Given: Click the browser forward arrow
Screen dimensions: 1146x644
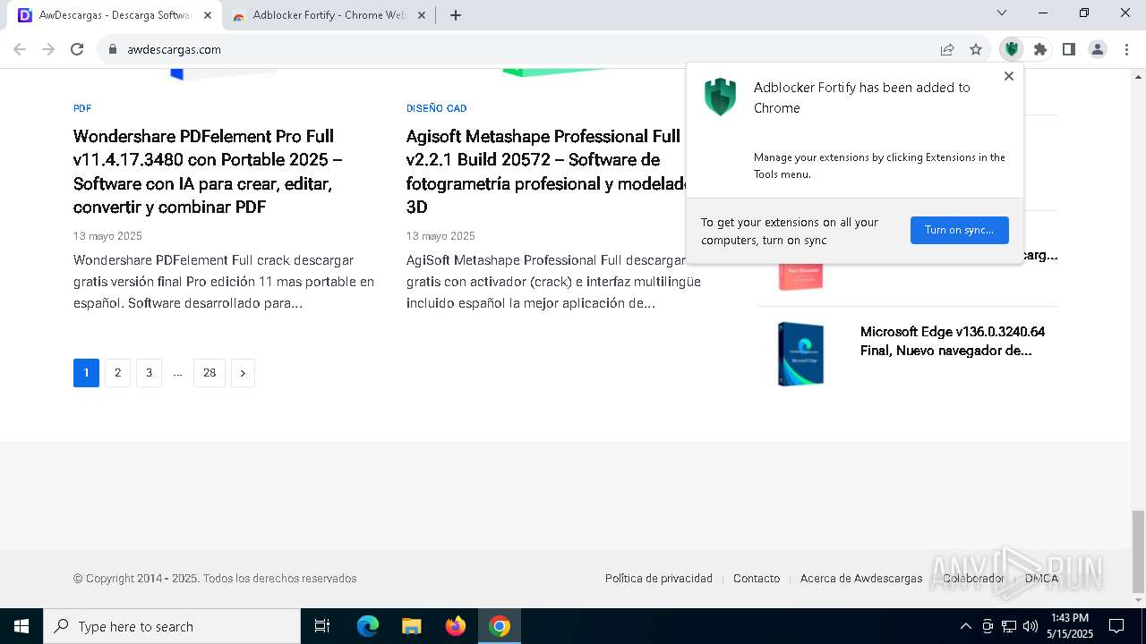Looking at the screenshot, I should [48, 49].
